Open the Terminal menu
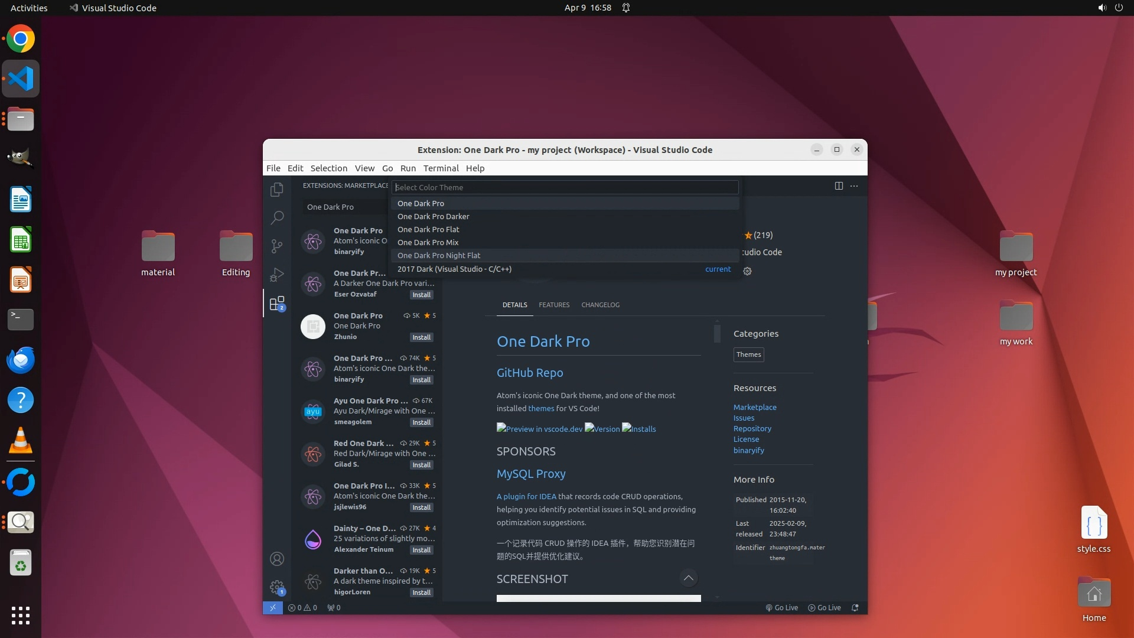Screen dimensions: 1134x638 click(441, 168)
